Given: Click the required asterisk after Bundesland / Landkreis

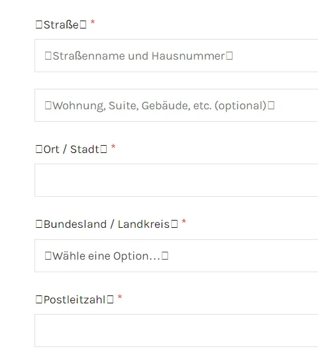Looking at the screenshot, I should coord(184,222).
